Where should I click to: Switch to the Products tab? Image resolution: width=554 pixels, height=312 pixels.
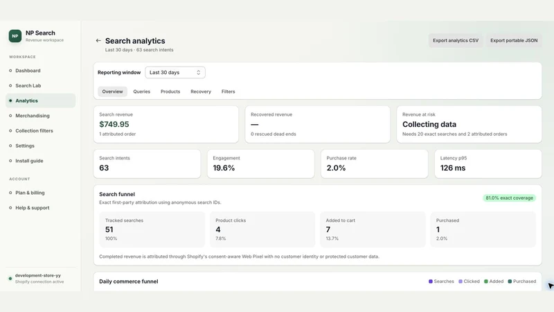(x=170, y=92)
